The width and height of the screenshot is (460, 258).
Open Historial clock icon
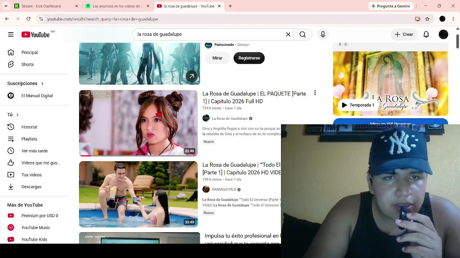click(11, 127)
